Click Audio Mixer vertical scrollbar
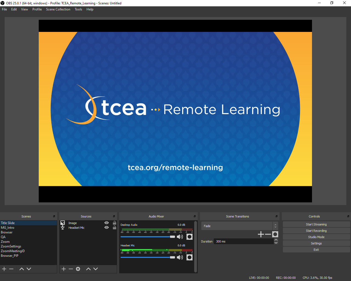Screen dimensions: 351x281 pyautogui.click(x=196, y=246)
